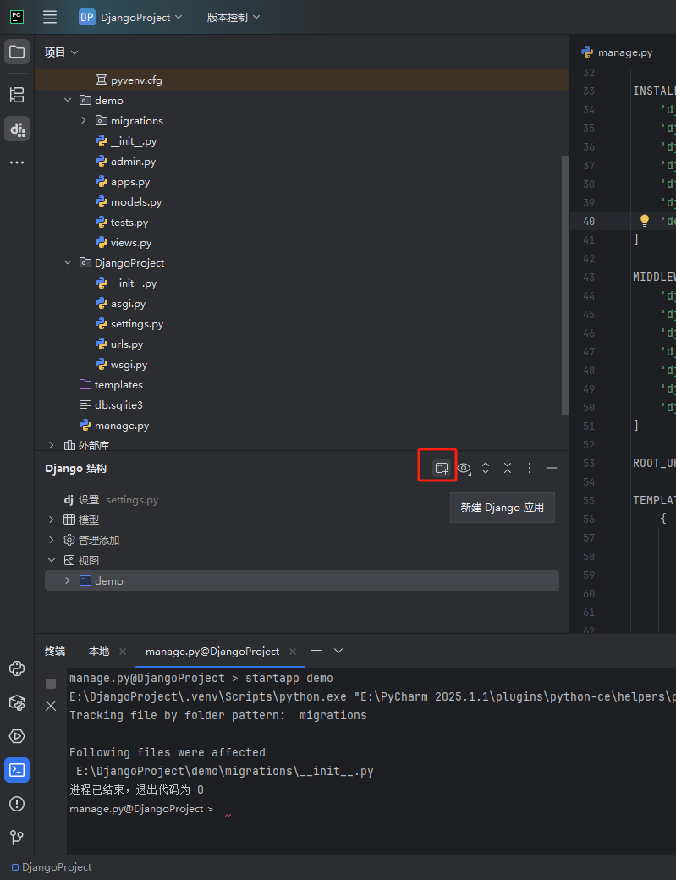The width and height of the screenshot is (676, 880).
Task: Open models.py file
Action: (x=136, y=201)
